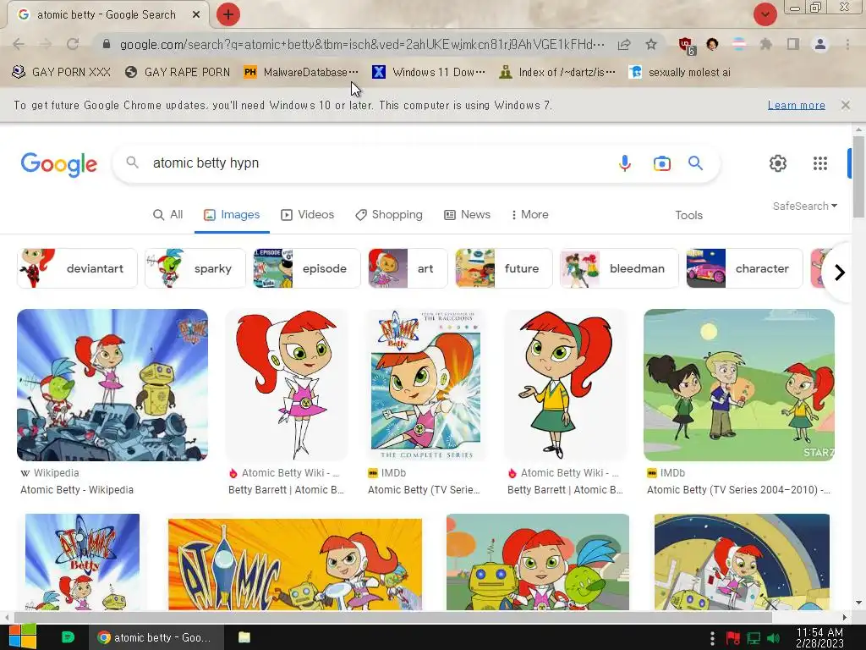
Task: Open the IMDb park scene thumbnail with three kids
Action: 739,385
